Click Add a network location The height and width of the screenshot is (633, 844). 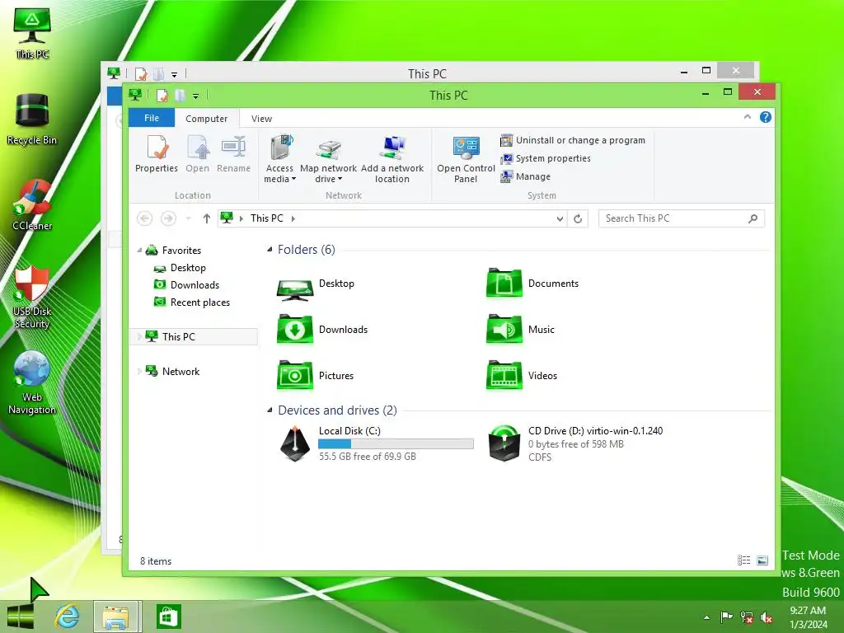coord(392,159)
